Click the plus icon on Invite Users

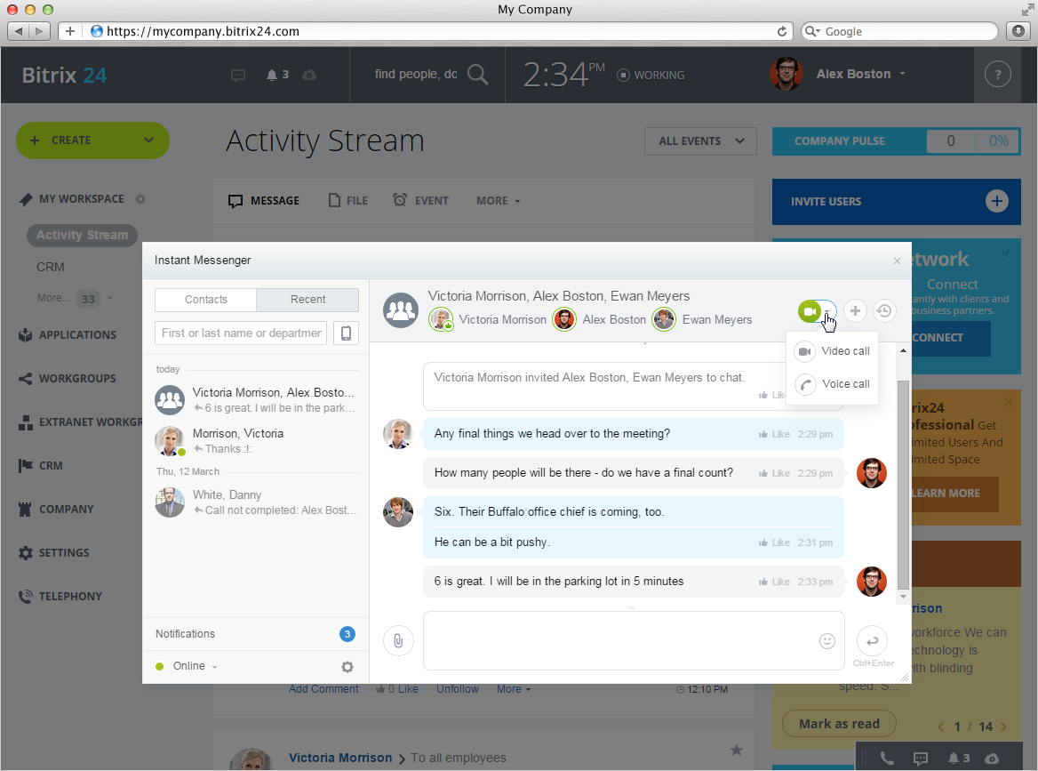click(997, 201)
